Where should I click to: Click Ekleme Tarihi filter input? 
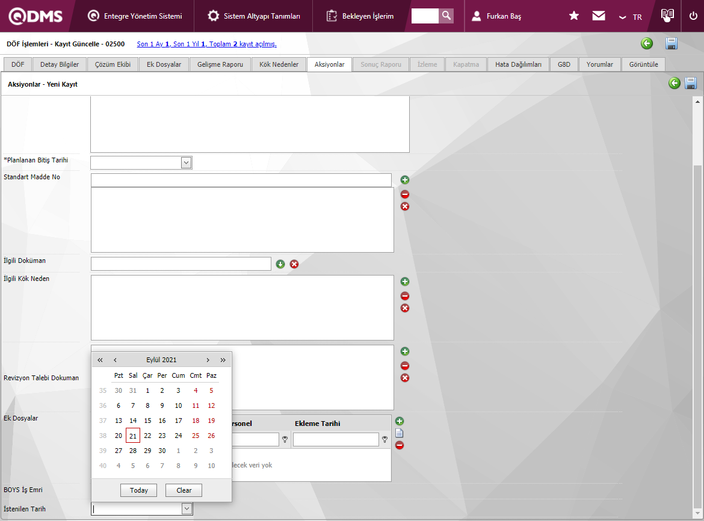tap(336, 439)
